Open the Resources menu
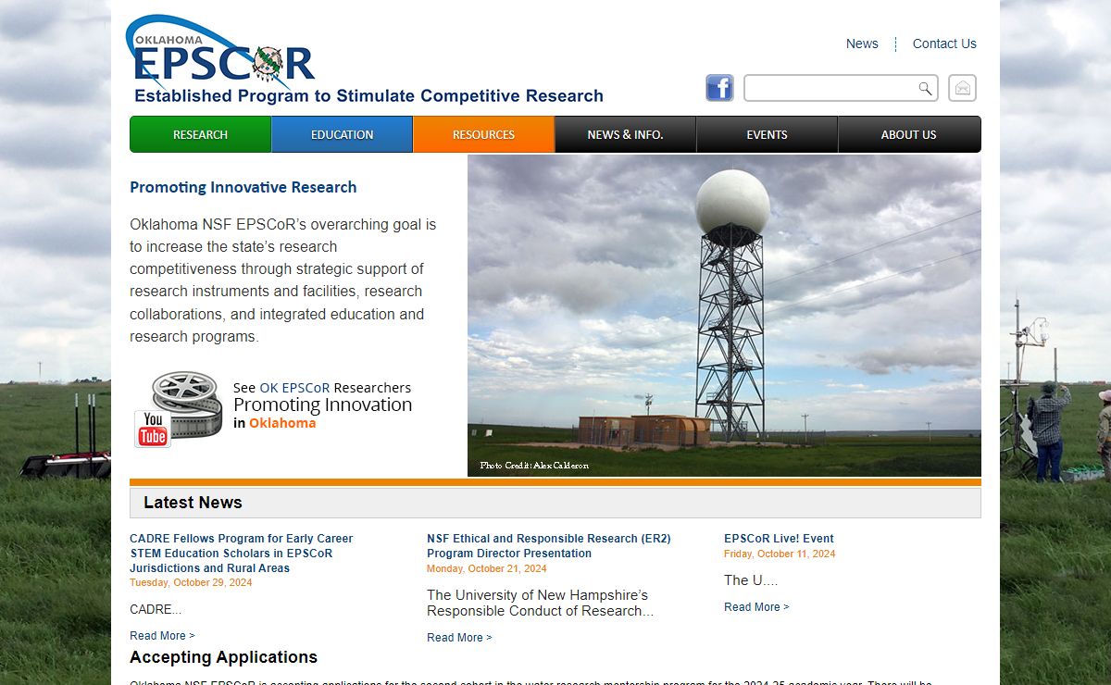1111x685 pixels. (x=483, y=134)
